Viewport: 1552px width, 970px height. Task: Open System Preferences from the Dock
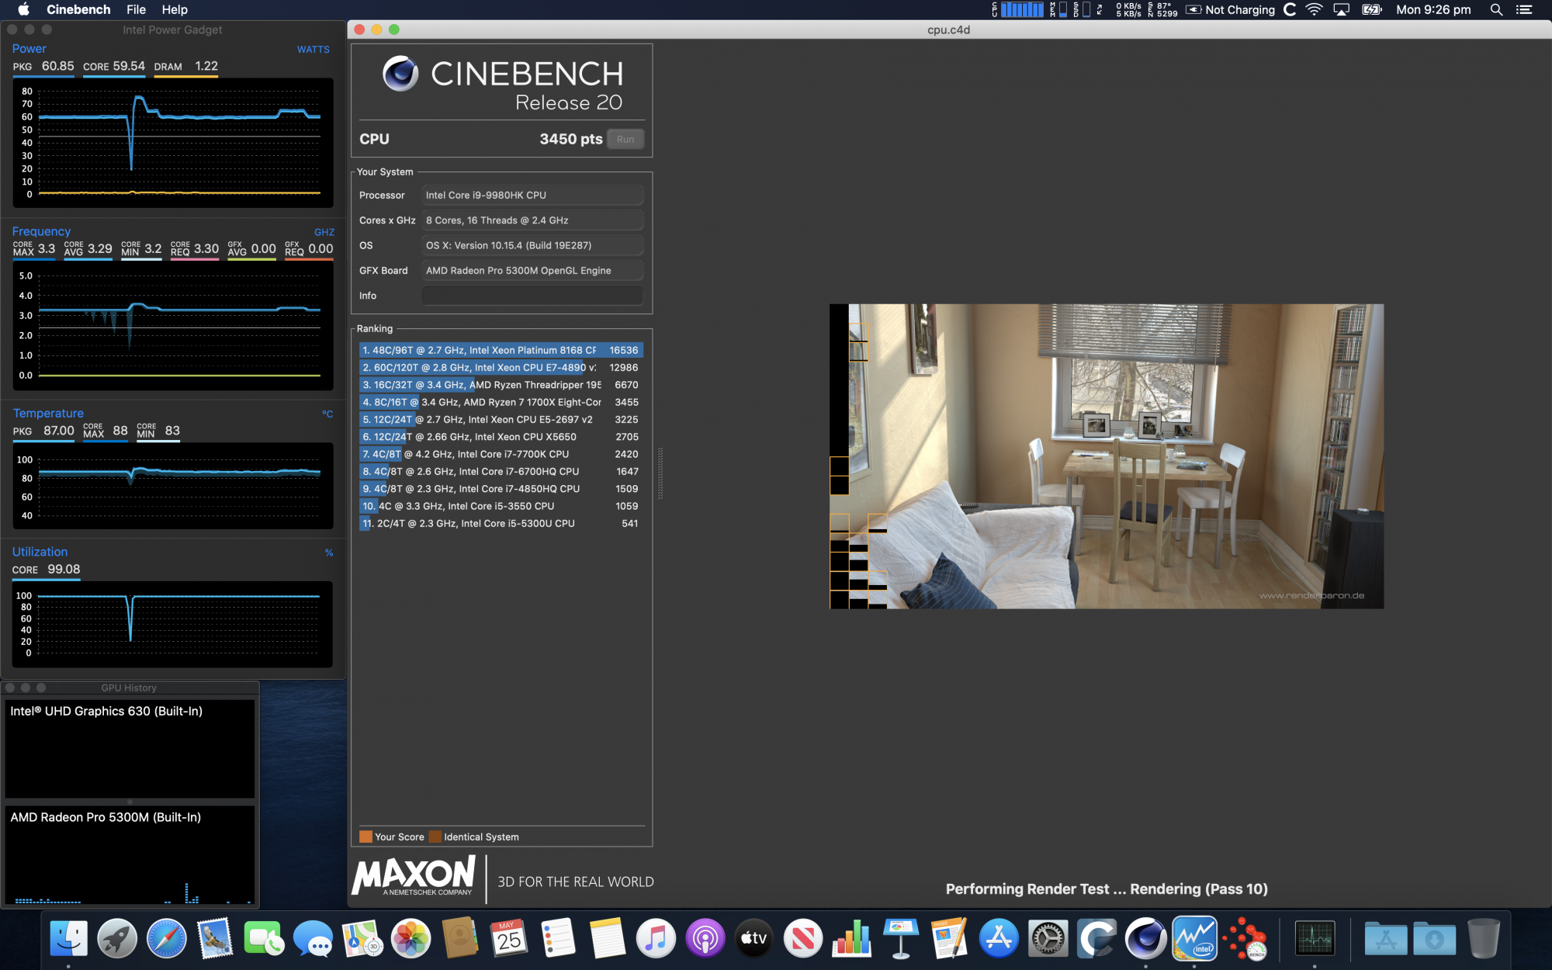pyautogui.click(x=1048, y=938)
